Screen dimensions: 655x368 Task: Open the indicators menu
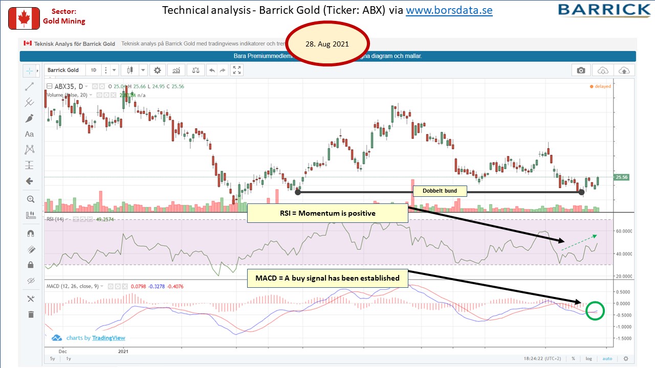point(177,70)
